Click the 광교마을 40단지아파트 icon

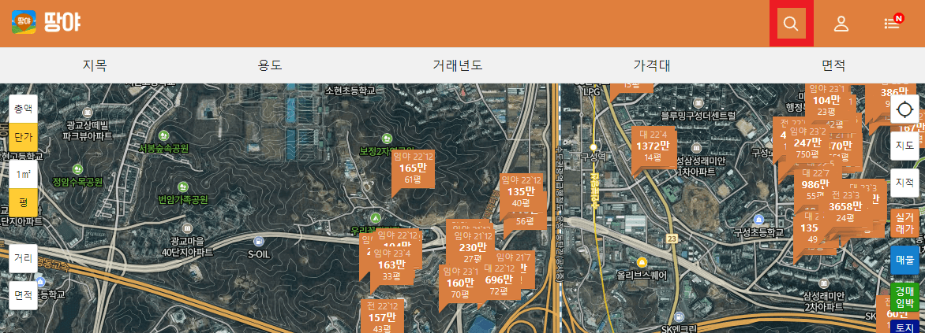coord(188,228)
